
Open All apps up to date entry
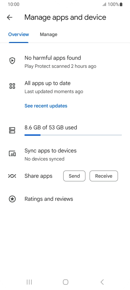point(65,87)
